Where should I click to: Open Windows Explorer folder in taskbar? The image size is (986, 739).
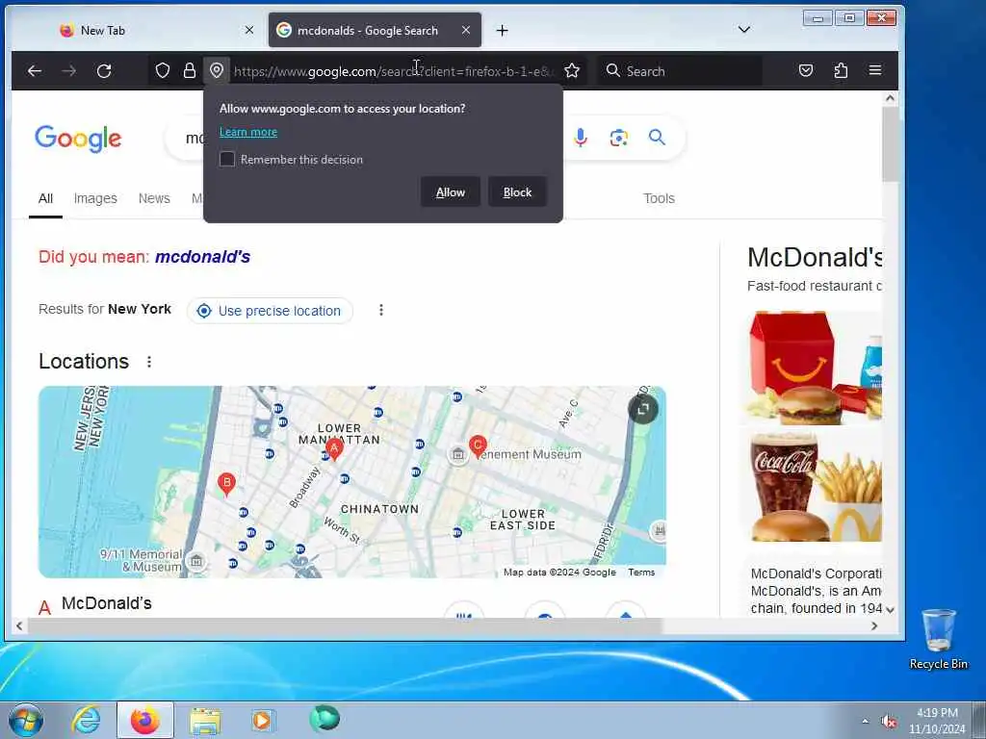pos(205,720)
